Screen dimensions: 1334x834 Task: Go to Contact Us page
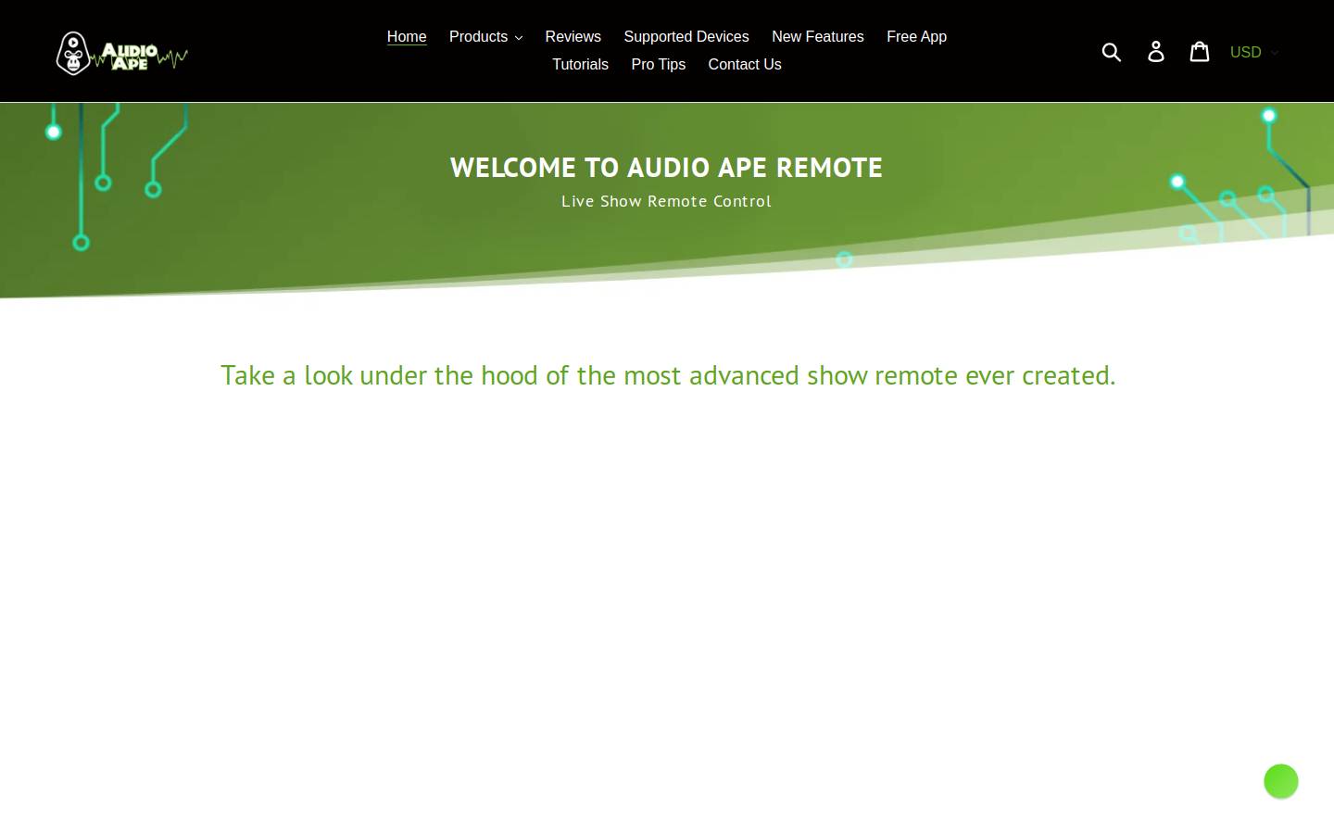745,65
